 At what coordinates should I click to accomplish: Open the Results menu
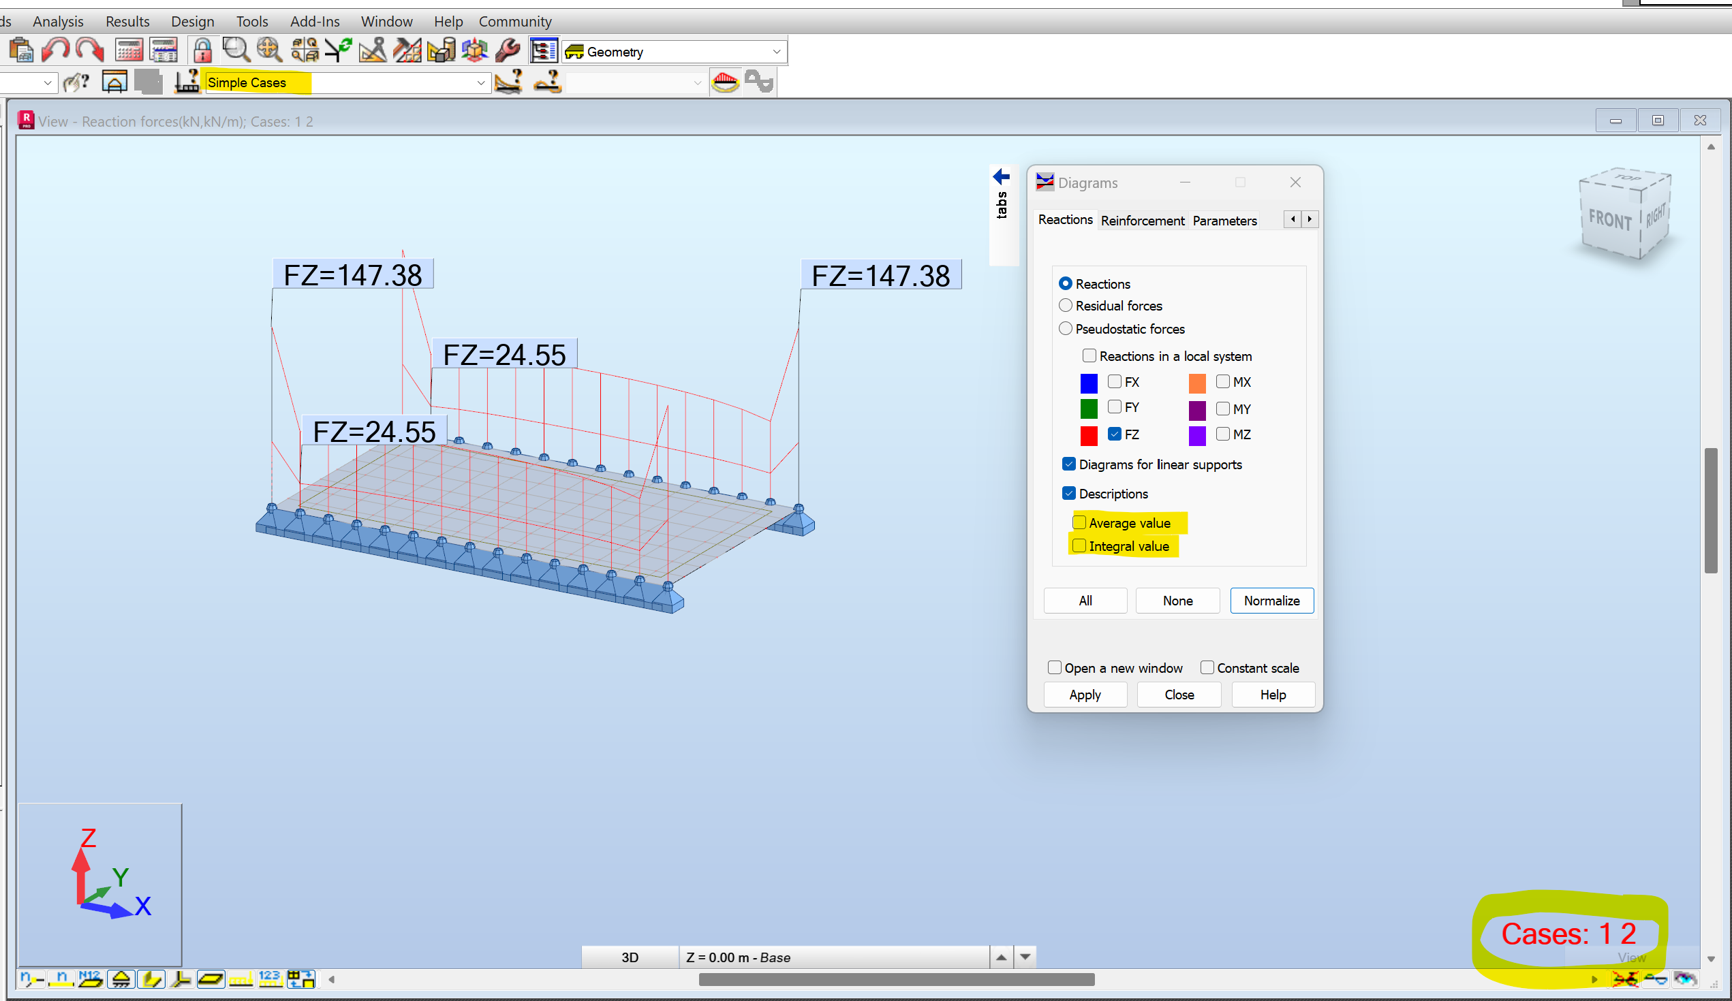pyautogui.click(x=127, y=21)
